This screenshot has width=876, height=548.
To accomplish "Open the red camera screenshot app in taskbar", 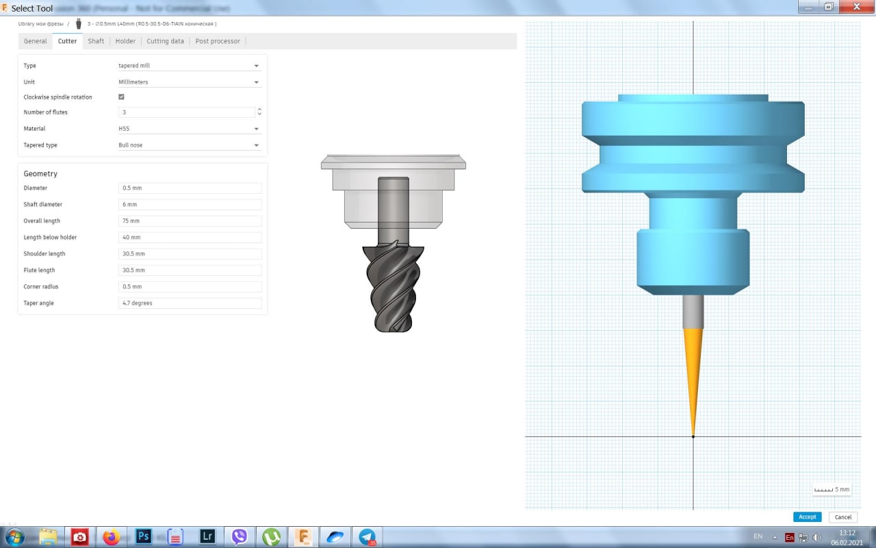I will [79, 536].
